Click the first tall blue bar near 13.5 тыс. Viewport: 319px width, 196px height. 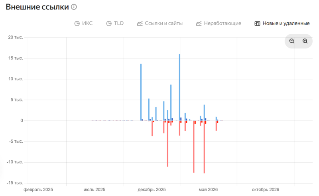(x=141, y=92)
